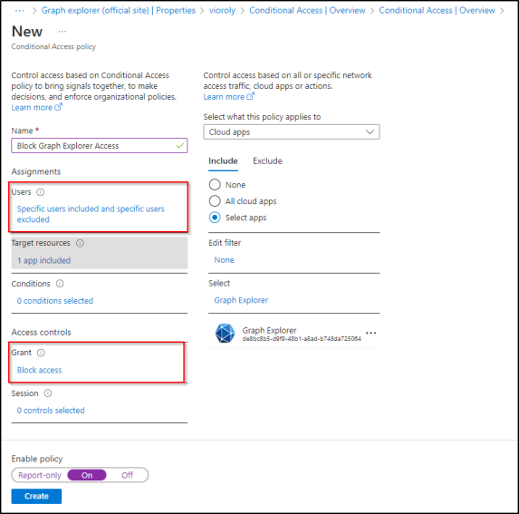Click the breadcrumb ellipsis at top left
The image size is (519, 514).
(x=20, y=11)
